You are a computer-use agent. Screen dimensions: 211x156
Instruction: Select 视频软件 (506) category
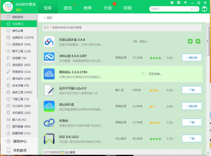coord(18,44)
